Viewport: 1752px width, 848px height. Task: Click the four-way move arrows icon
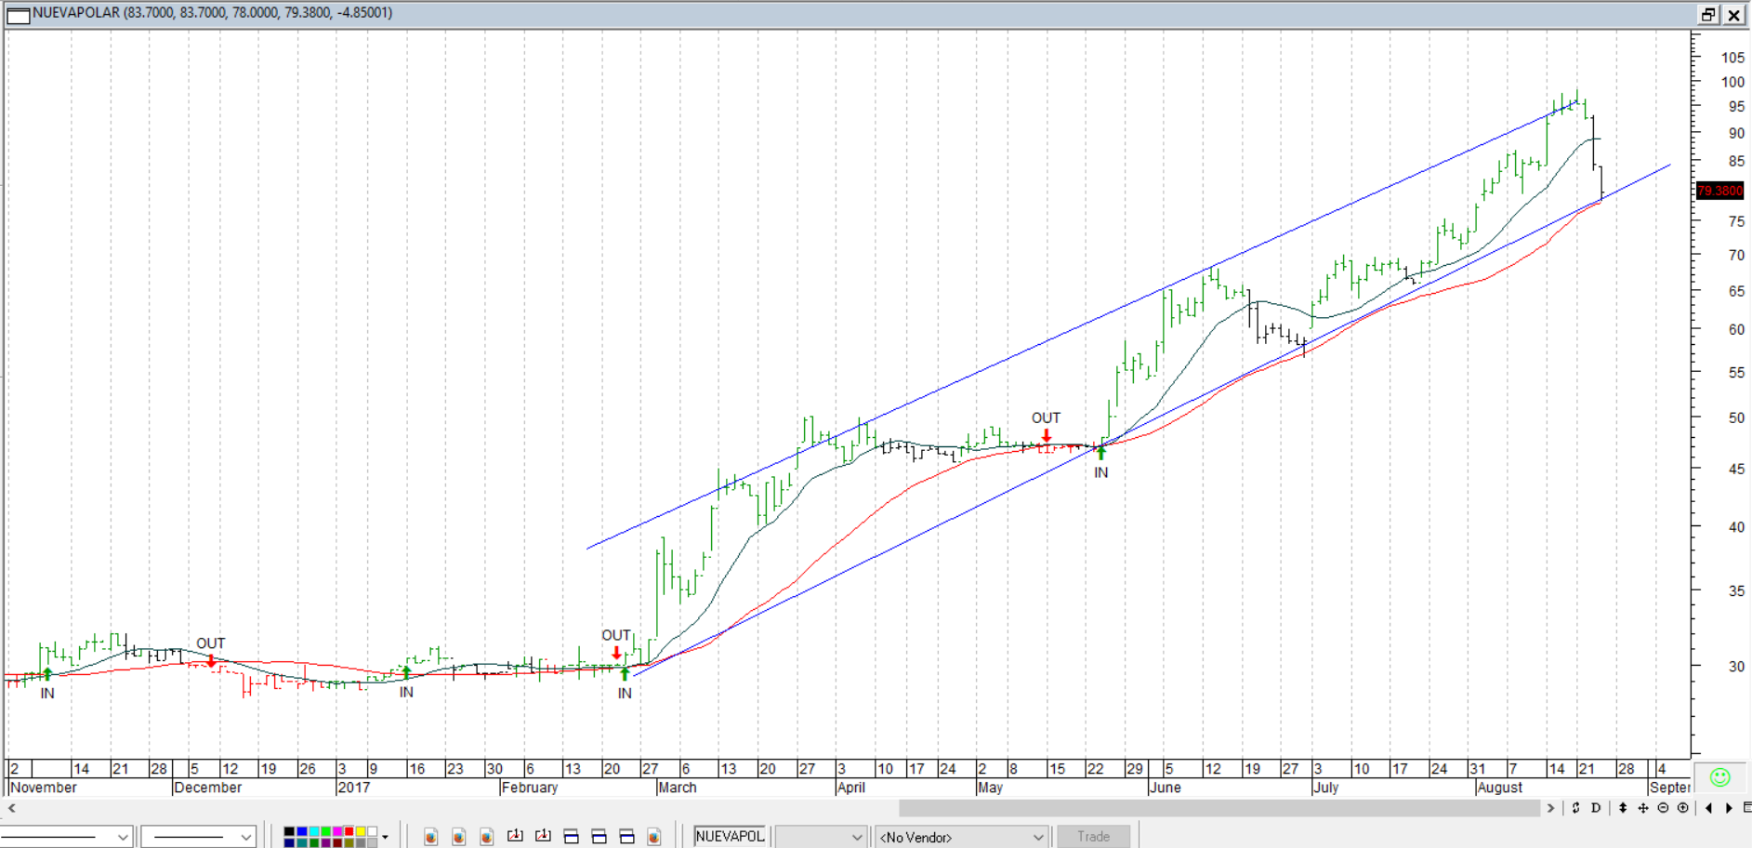(x=1643, y=808)
